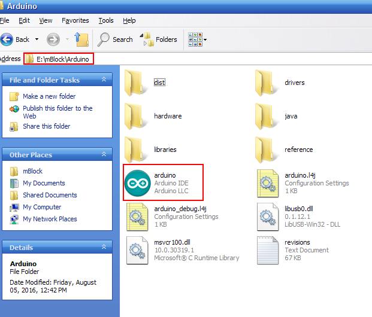
Task: Go to mBlock in Other Places
Action: 32,171
